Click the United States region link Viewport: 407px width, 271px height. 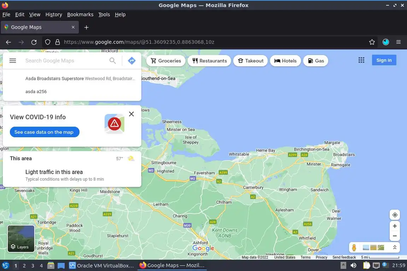[285, 257]
